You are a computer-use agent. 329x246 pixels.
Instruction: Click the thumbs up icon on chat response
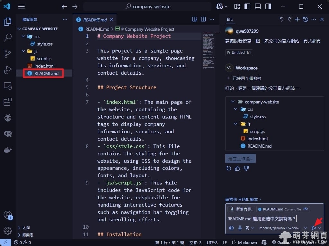237,168
